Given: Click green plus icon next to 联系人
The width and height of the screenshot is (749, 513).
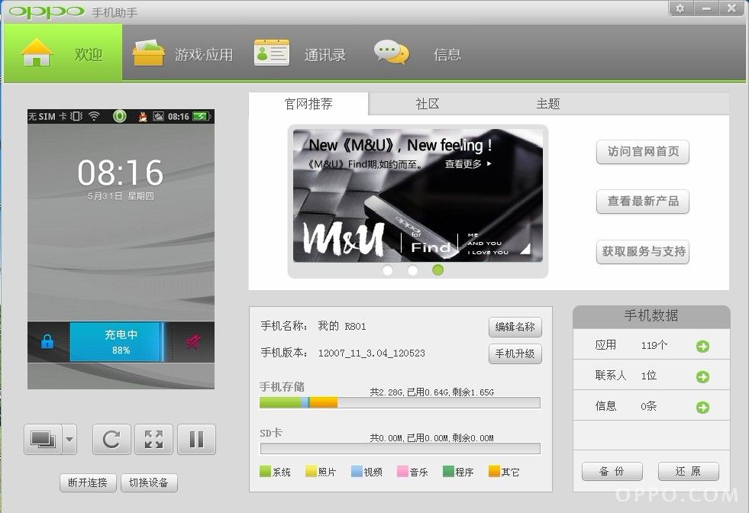Looking at the screenshot, I should tap(702, 377).
